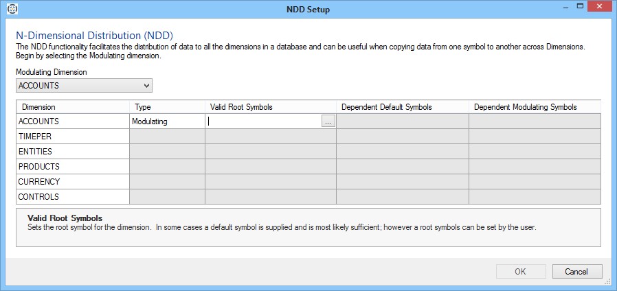Viewport: 617px width, 291px height.
Task: Click the ellipsis browse button for ACCOUNTS
Action: 328,121
